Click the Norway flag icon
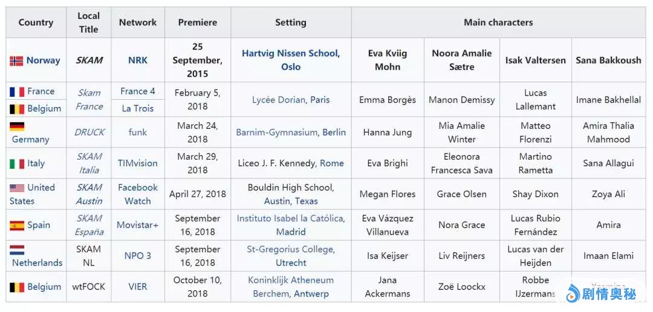Screen dimensions: 653x312 click(x=16, y=60)
